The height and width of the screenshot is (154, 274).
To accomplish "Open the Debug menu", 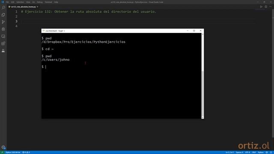I will click(40, 2).
